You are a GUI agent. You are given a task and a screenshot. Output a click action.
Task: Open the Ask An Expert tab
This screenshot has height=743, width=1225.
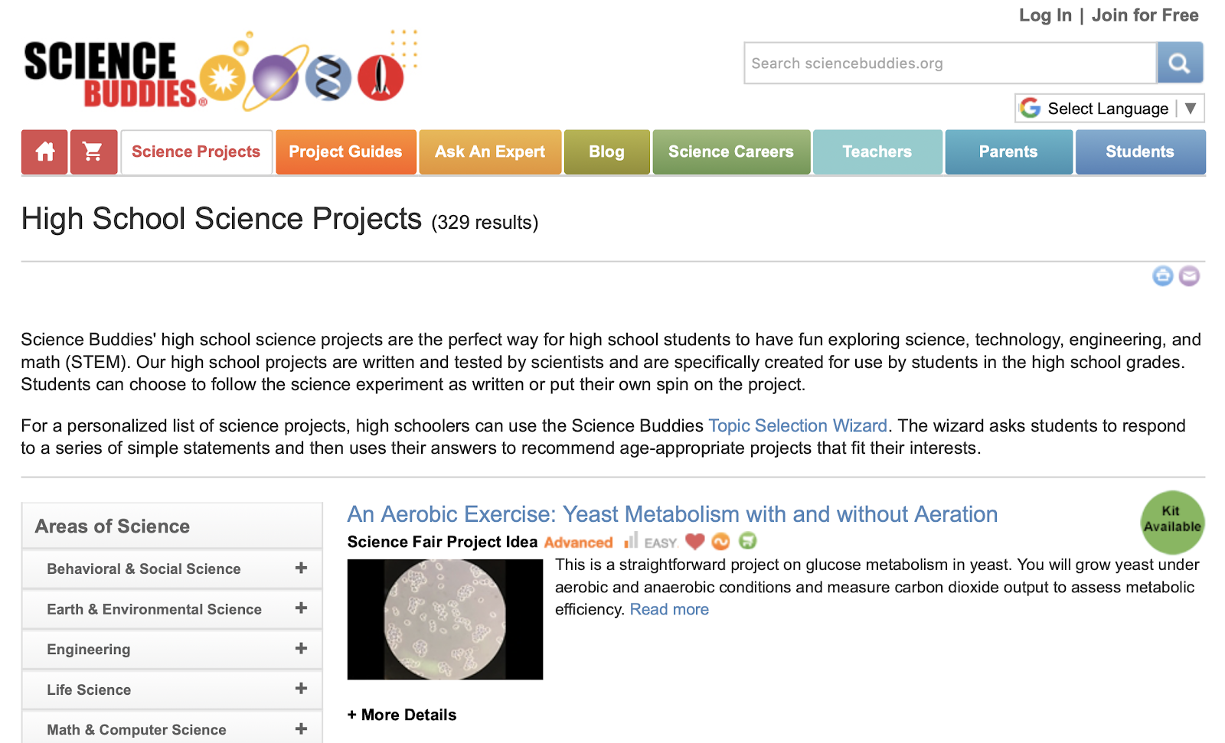pos(490,152)
